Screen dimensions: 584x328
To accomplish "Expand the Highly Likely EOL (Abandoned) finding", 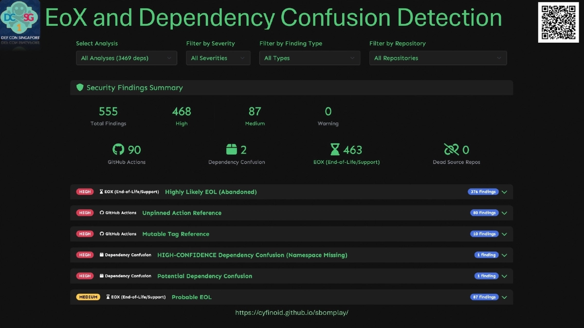I will click(x=505, y=191).
